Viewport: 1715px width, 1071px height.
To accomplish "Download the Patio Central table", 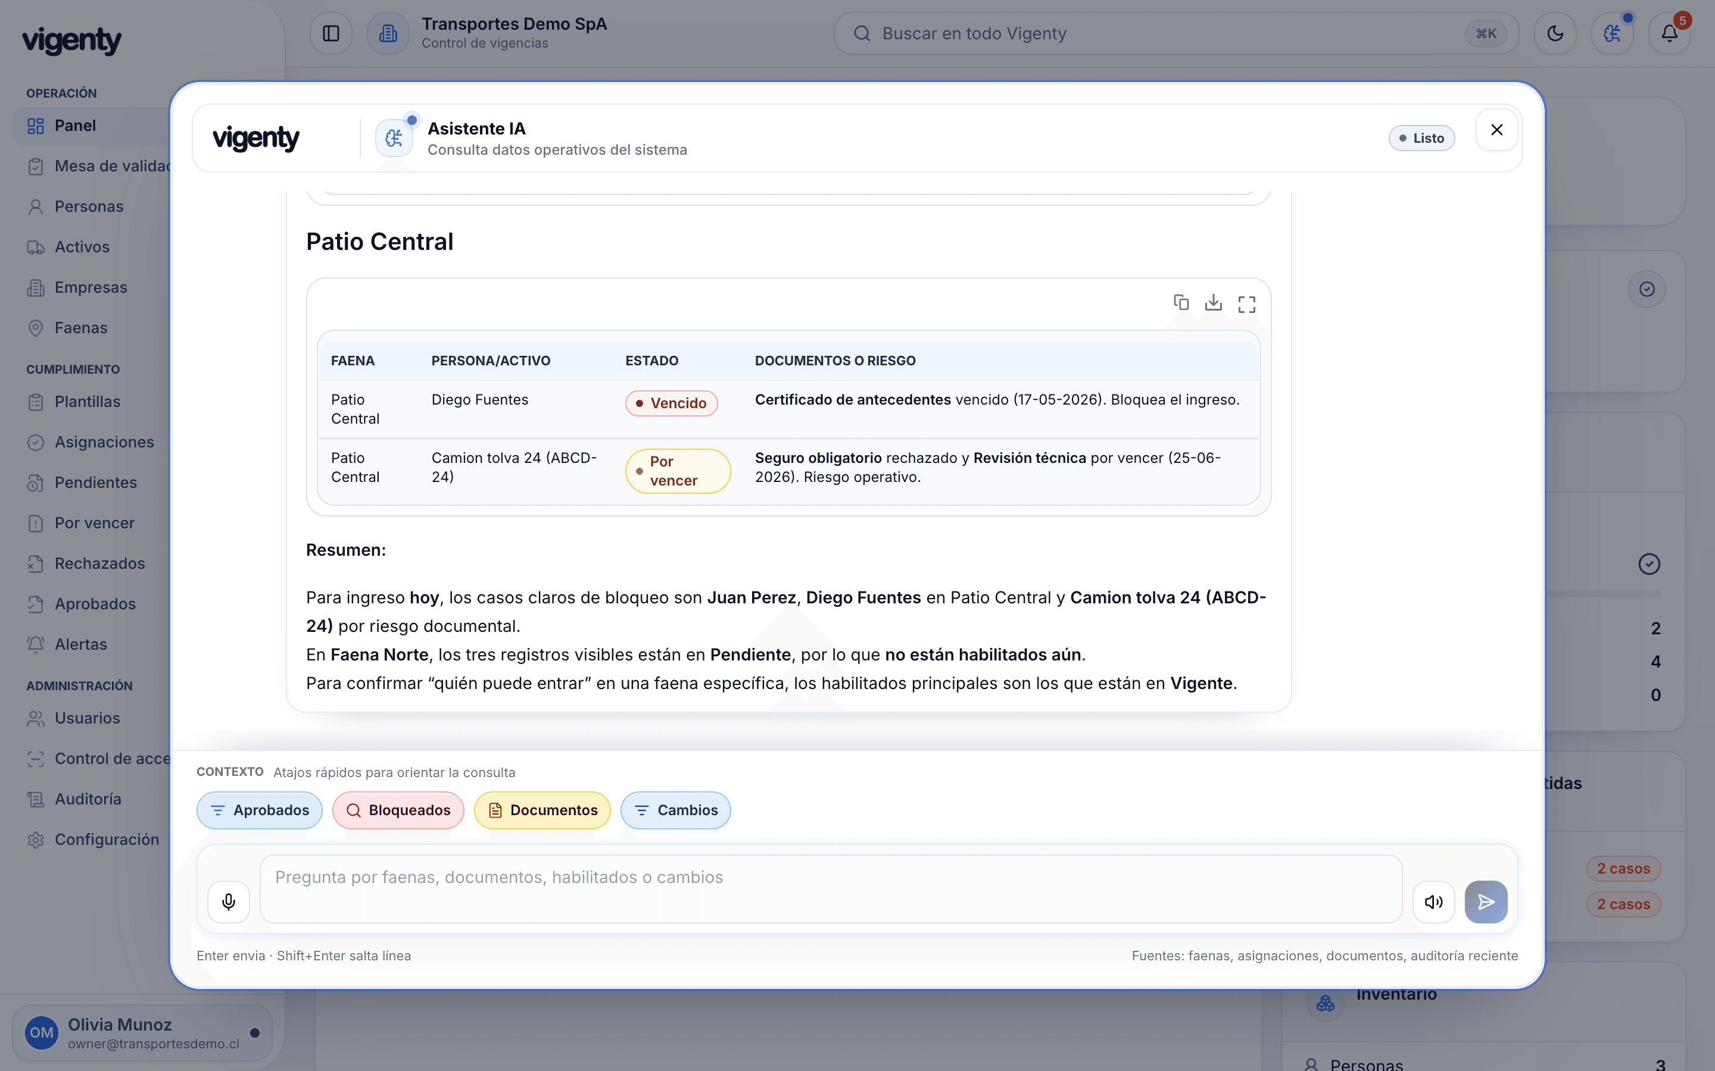I will [1213, 303].
